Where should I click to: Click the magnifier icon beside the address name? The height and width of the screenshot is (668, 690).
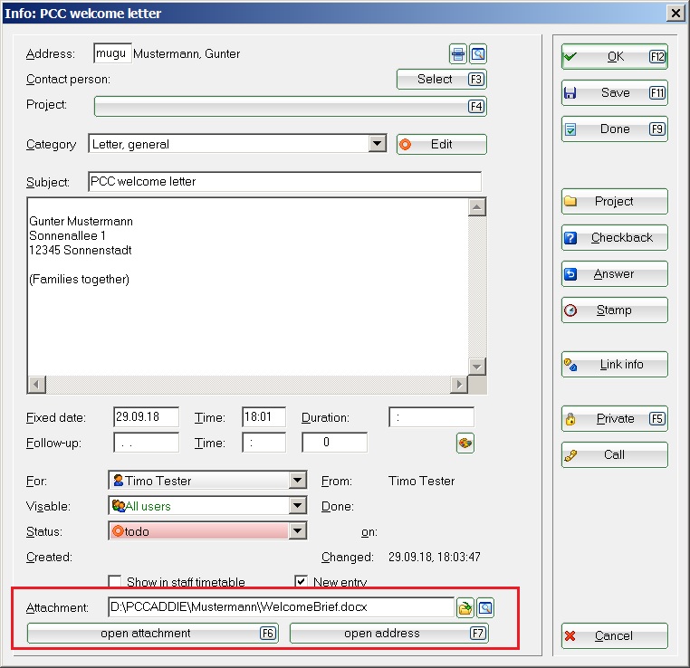pyautogui.click(x=478, y=54)
